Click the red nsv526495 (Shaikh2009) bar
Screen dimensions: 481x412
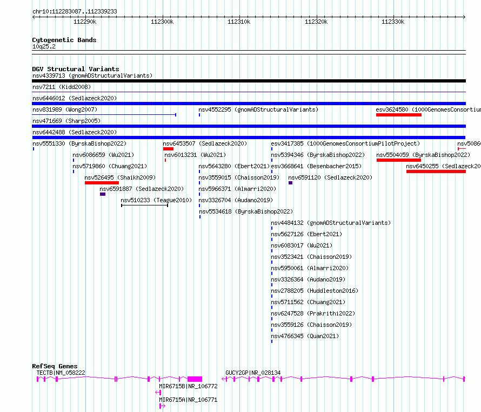pos(102,183)
